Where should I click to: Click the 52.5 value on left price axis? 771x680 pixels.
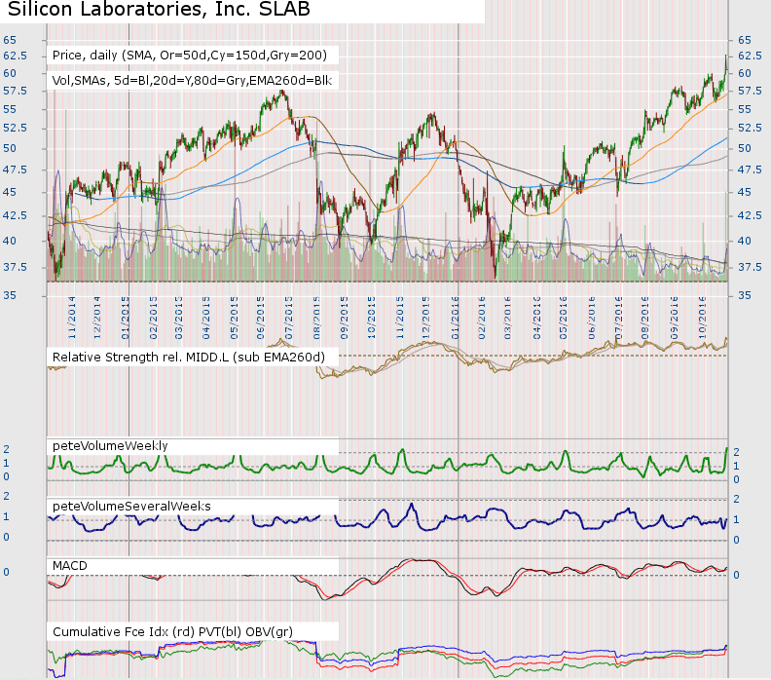pos(16,128)
